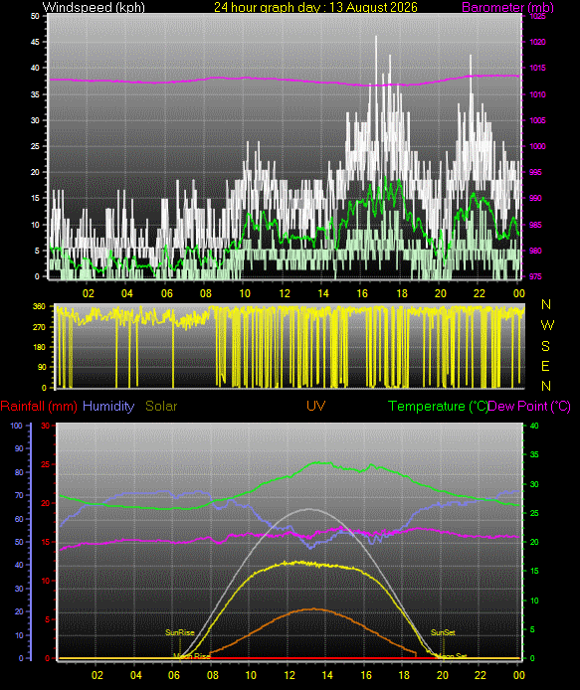Select hour 12 under the windspeed chart
580x690 pixels.
(x=285, y=293)
